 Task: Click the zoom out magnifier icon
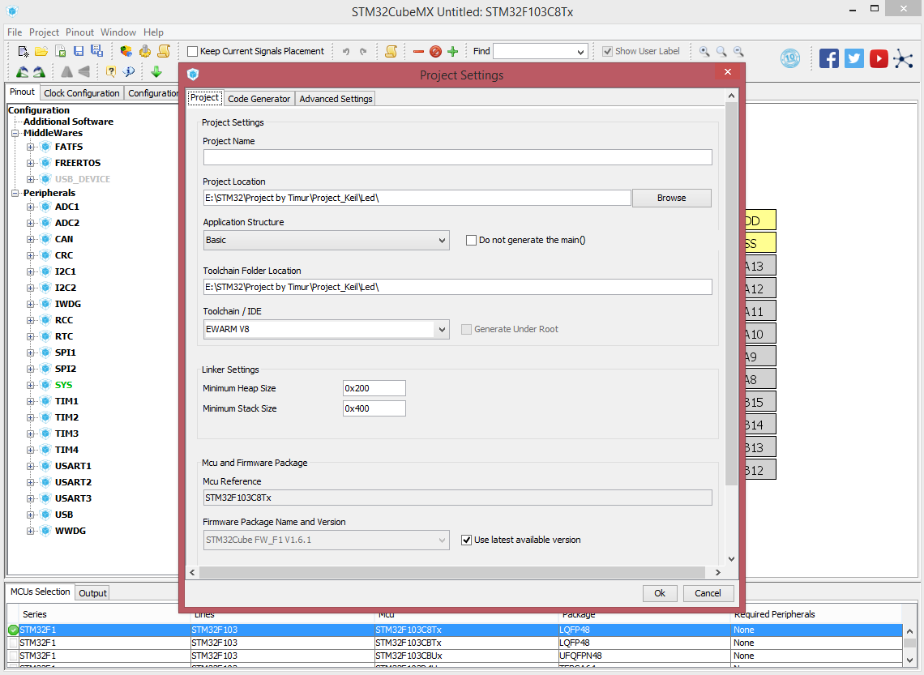pos(738,52)
